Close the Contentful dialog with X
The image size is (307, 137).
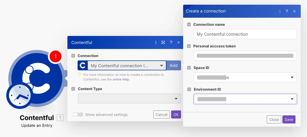178,42
